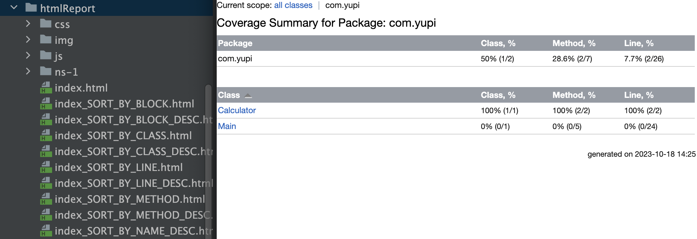Collapse the htmlReport folder
Image resolution: width=697 pixels, height=239 pixels.
(14, 8)
